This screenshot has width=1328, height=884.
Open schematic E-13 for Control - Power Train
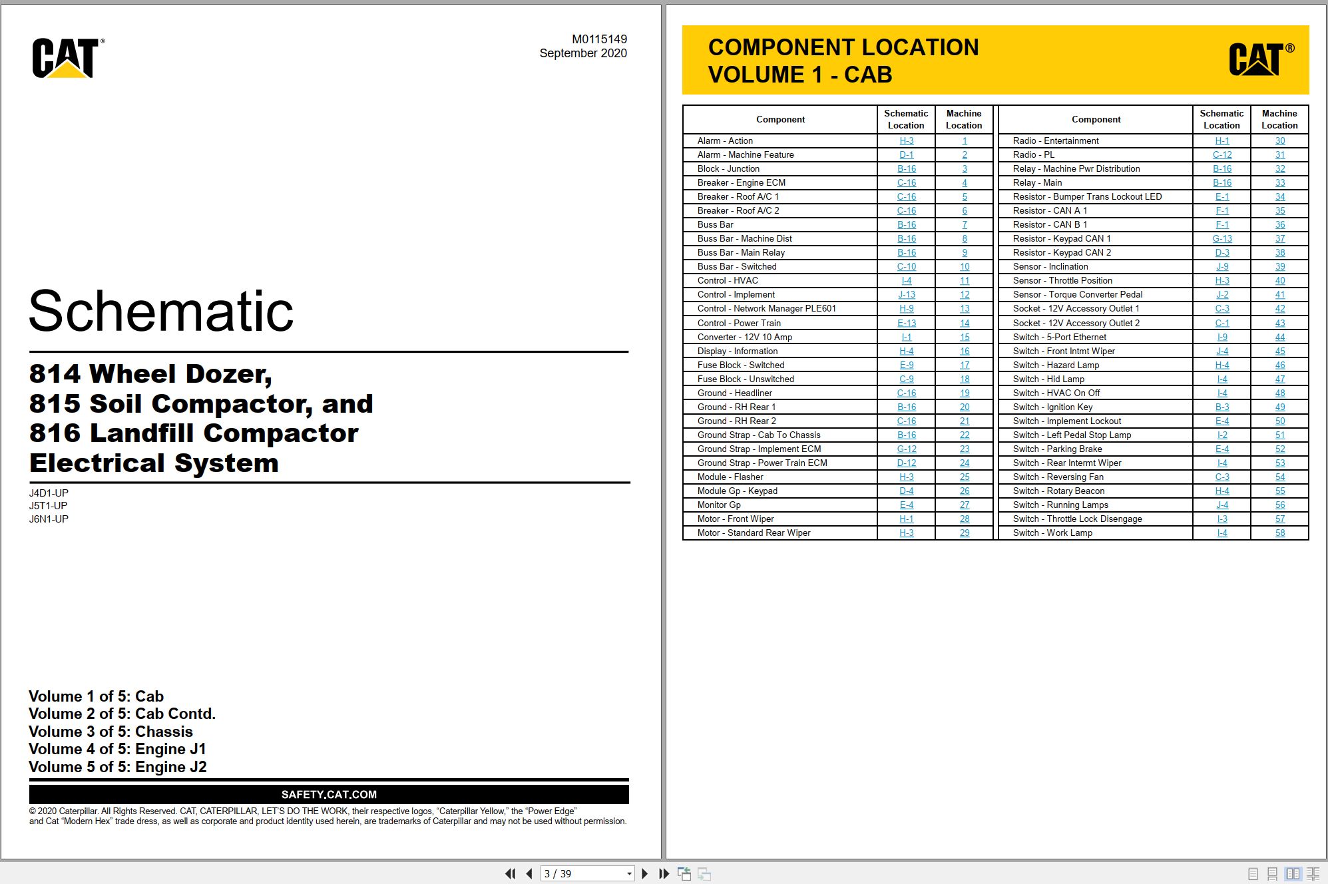click(906, 323)
